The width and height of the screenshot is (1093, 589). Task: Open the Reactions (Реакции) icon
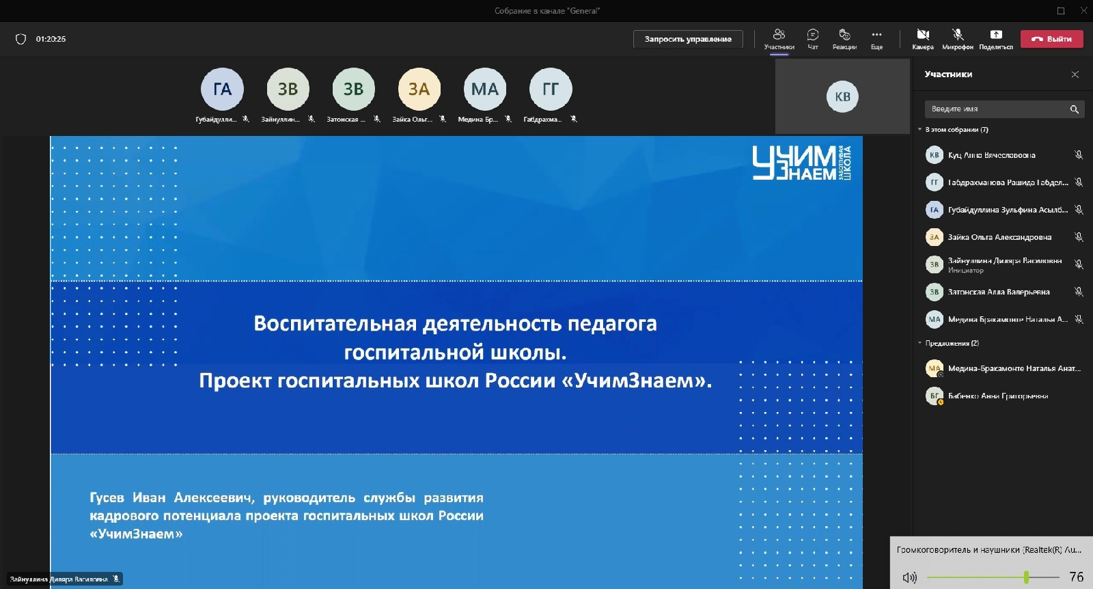coord(844,35)
